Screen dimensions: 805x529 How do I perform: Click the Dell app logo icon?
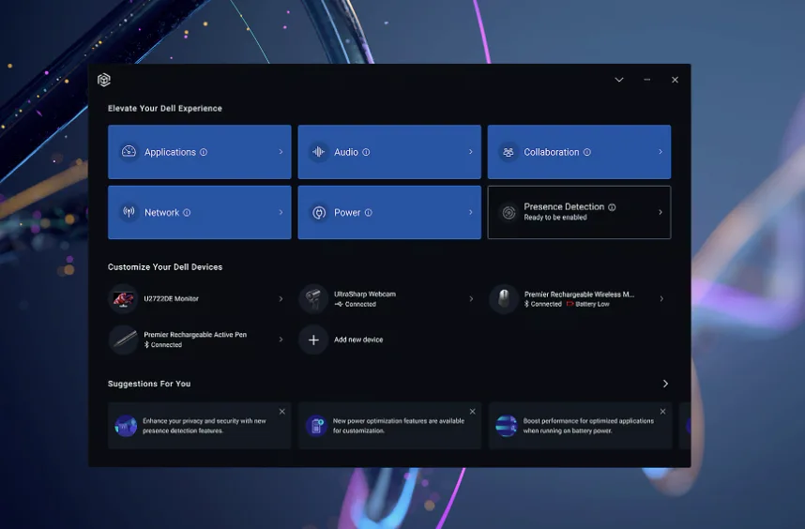coord(104,80)
